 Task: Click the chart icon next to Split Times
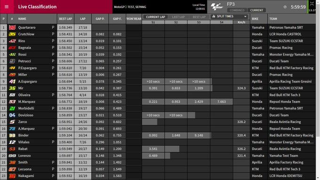pos(214,16)
